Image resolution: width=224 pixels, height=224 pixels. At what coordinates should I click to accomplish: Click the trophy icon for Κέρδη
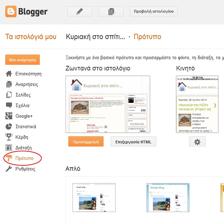pyautogui.click(x=9, y=137)
